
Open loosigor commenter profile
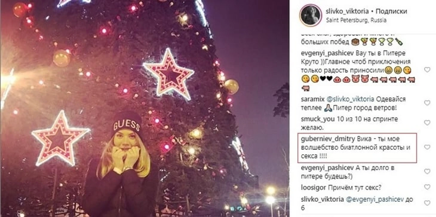[x=312, y=187]
